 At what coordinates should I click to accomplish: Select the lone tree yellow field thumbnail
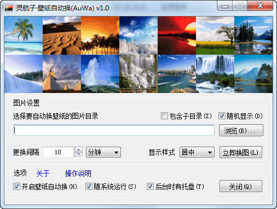point(215,36)
